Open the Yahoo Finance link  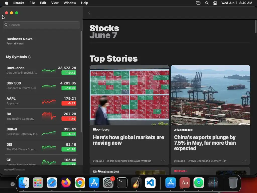tap(14, 170)
